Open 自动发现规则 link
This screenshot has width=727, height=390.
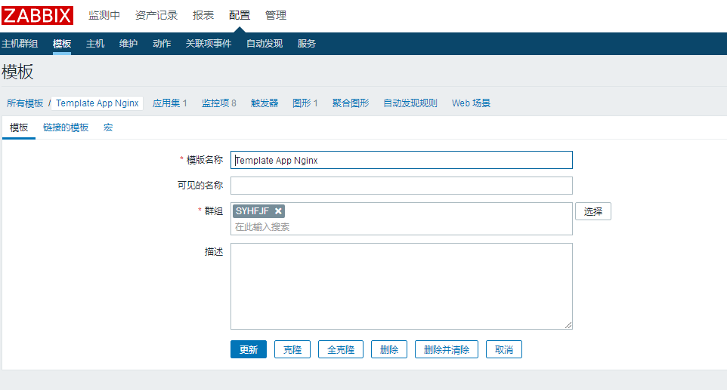(x=410, y=103)
